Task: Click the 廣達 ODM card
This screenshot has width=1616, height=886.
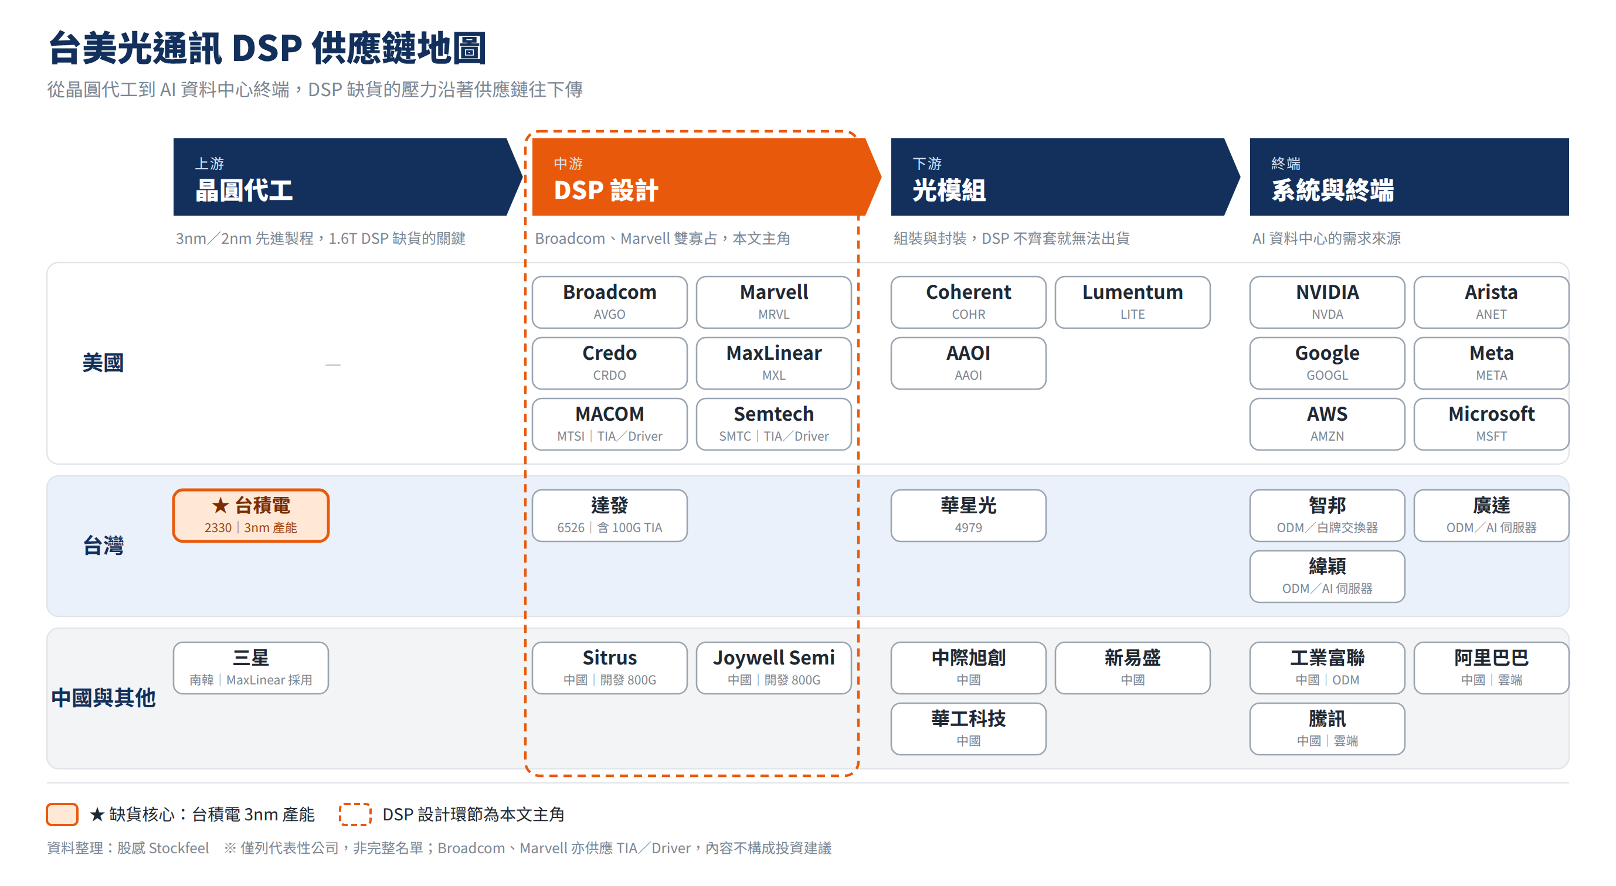Action: coord(1491,516)
